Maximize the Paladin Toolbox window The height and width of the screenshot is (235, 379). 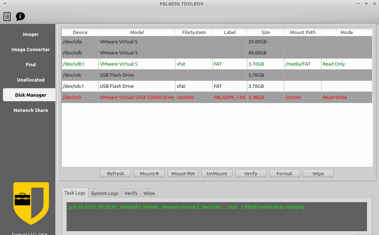point(366,4)
